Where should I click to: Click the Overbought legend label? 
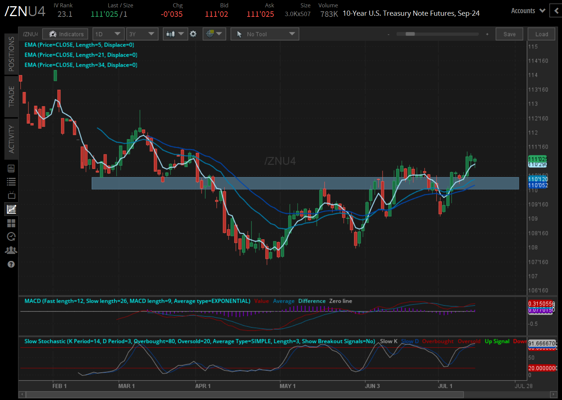(438, 341)
